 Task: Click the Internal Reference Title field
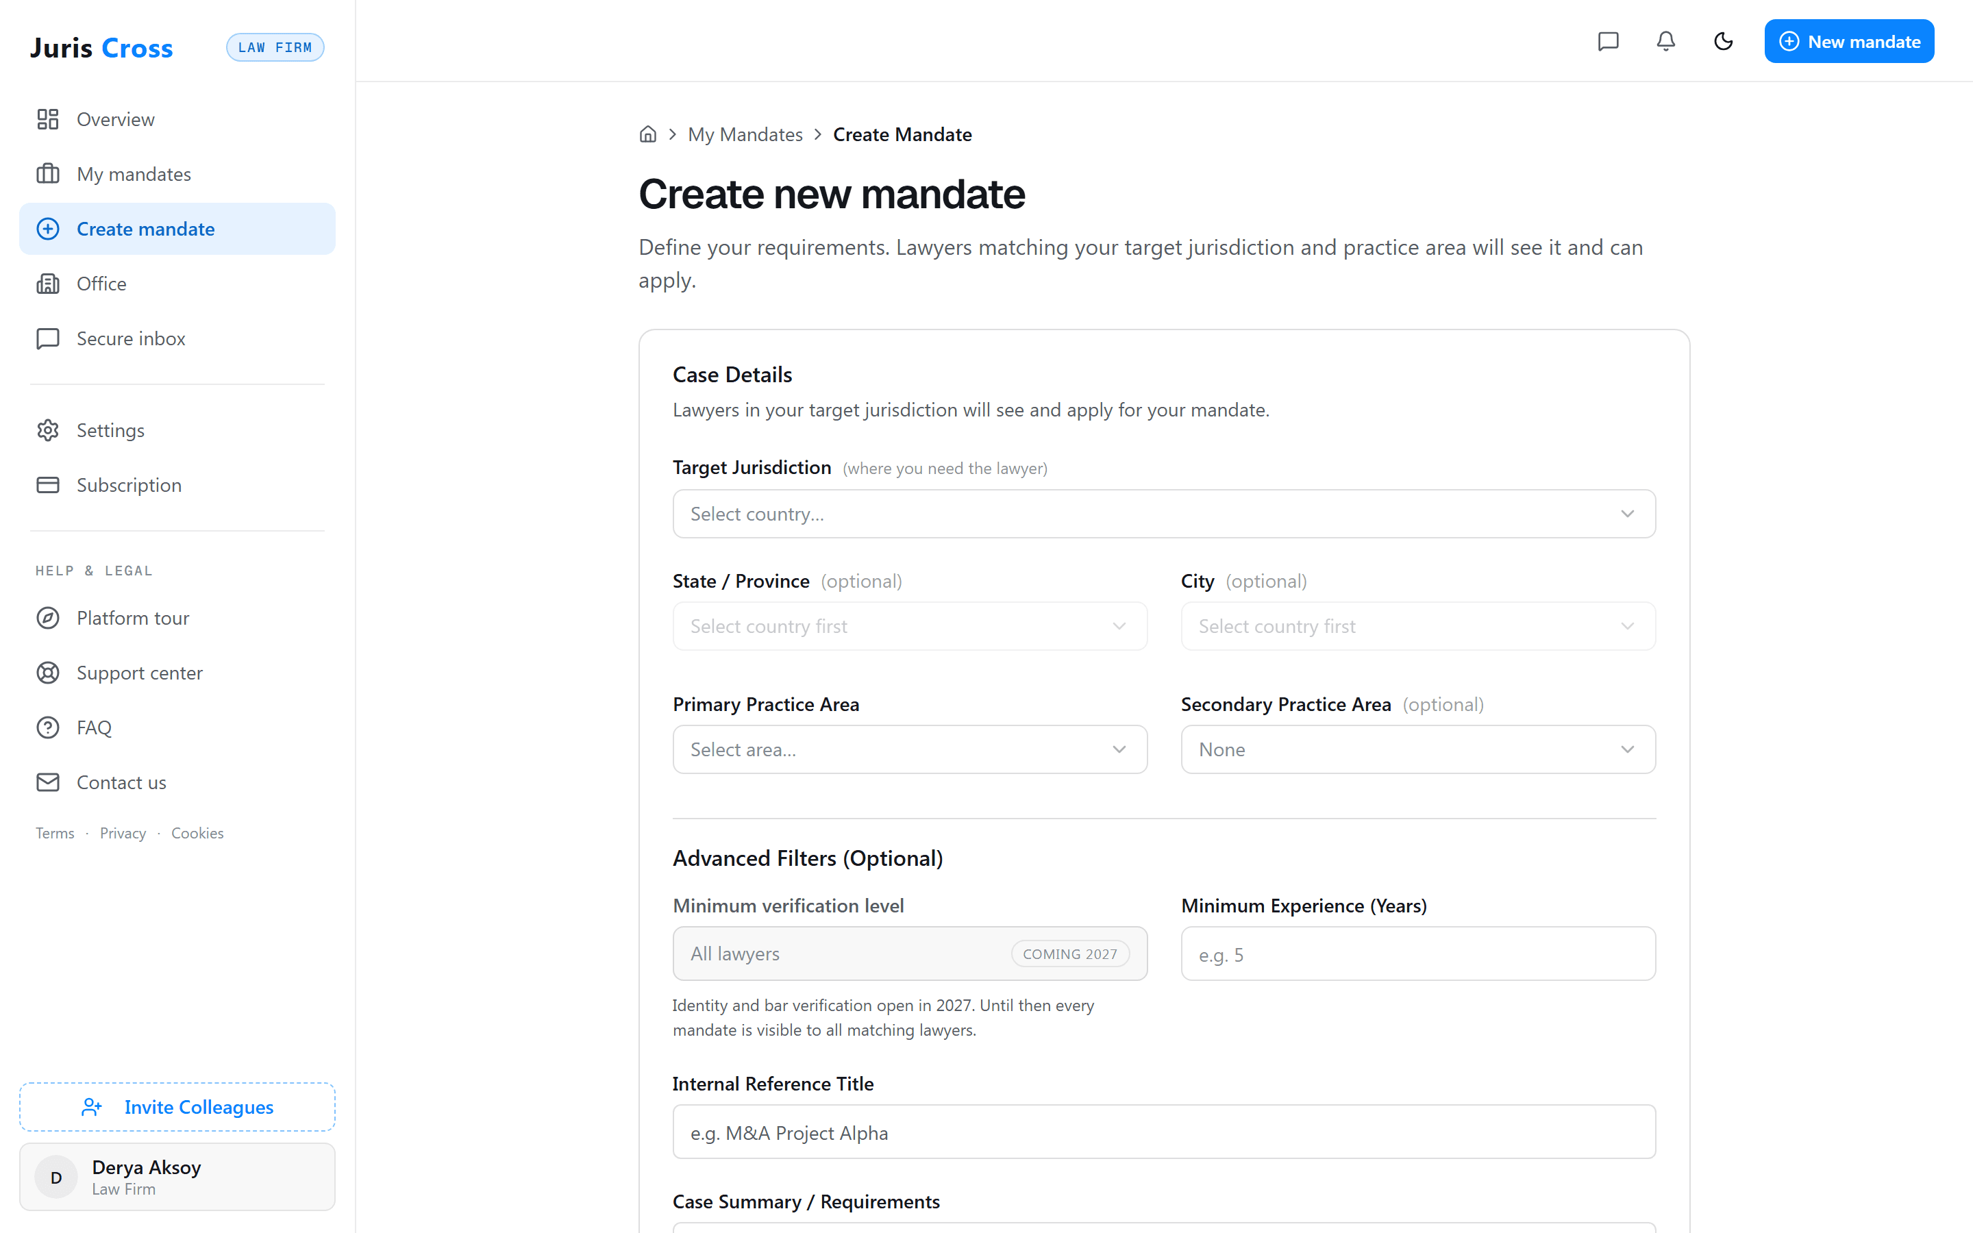coord(1163,1132)
